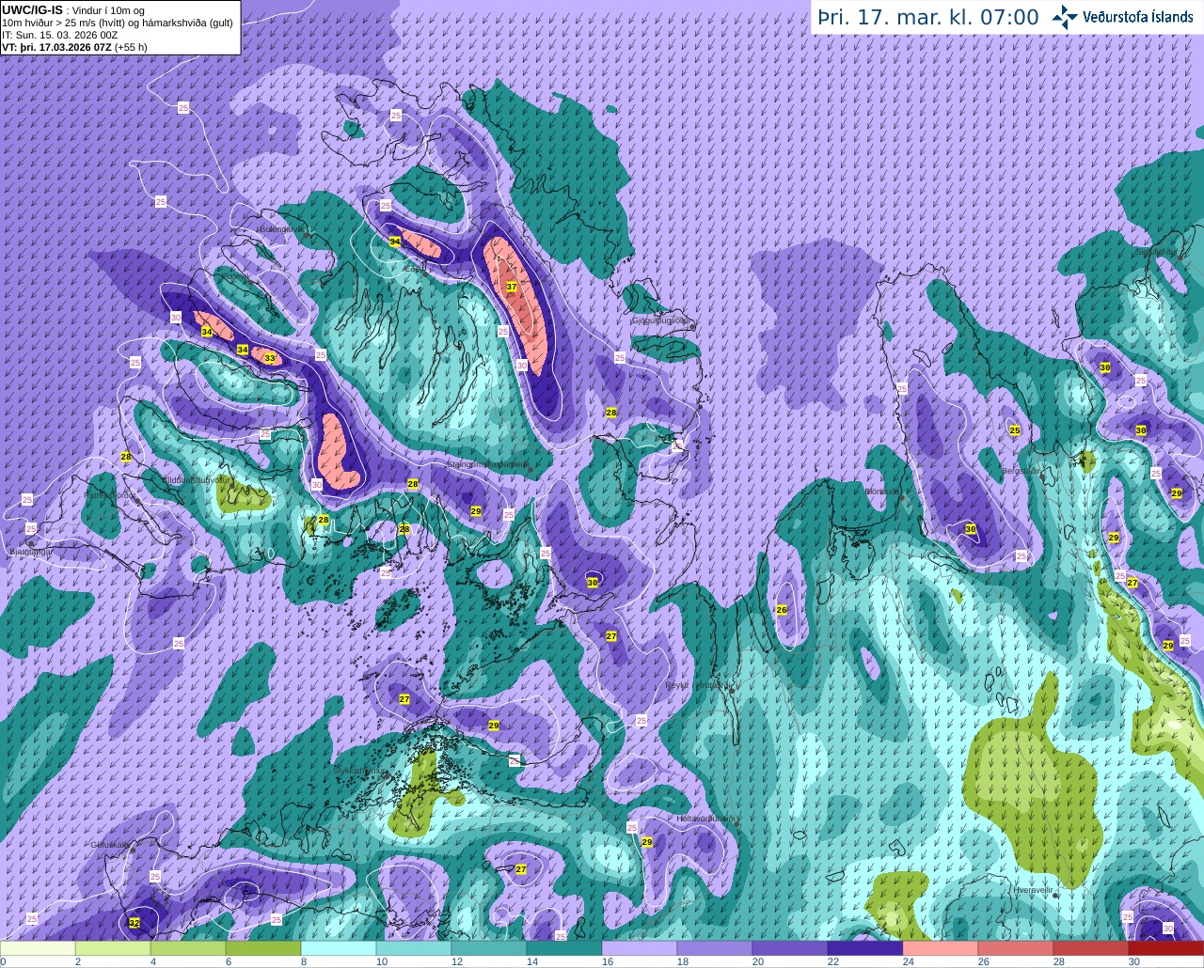
Task: Click the legend scale value '16'
Action: (607, 961)
